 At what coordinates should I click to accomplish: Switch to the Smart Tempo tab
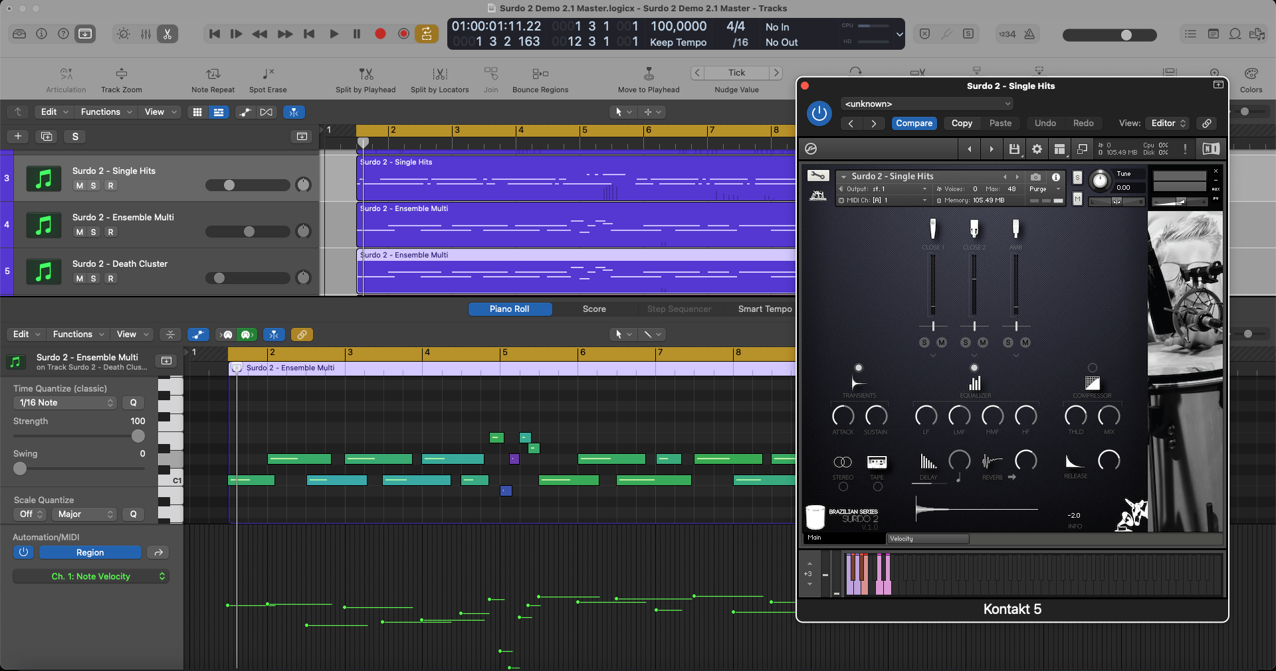point(765,309)
